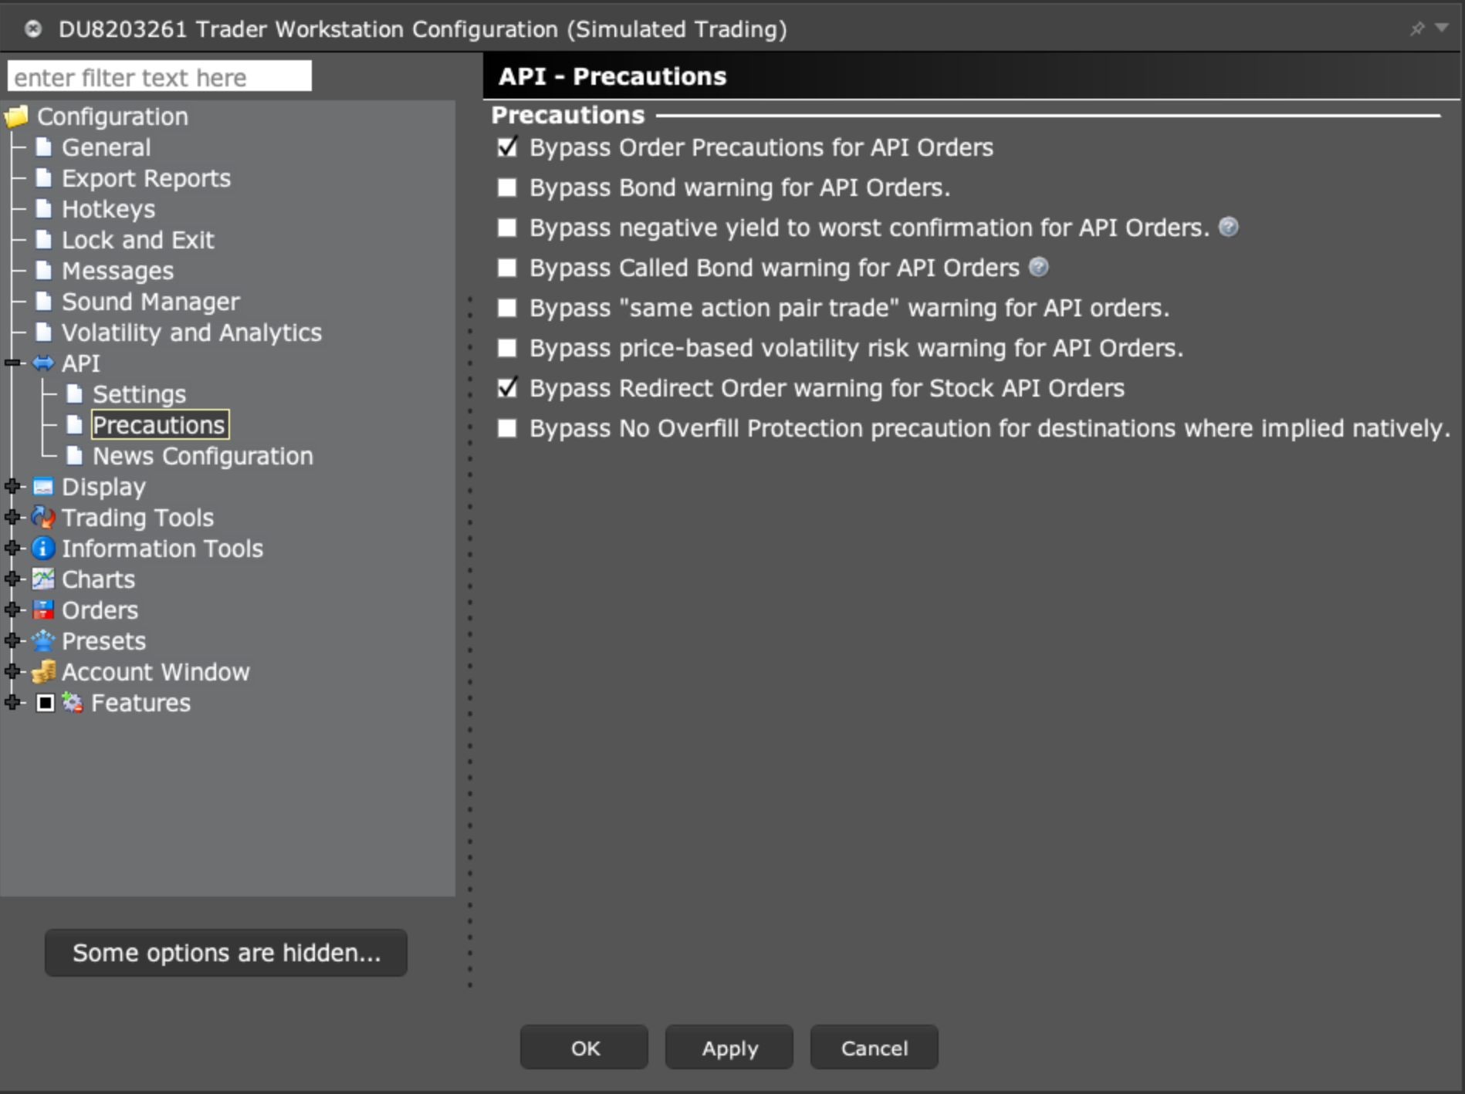The width and height of the screenshot is (1465, 1094).
Task: Enable Bypass Called Bond warning checkbox
Action: coord(507,268)
